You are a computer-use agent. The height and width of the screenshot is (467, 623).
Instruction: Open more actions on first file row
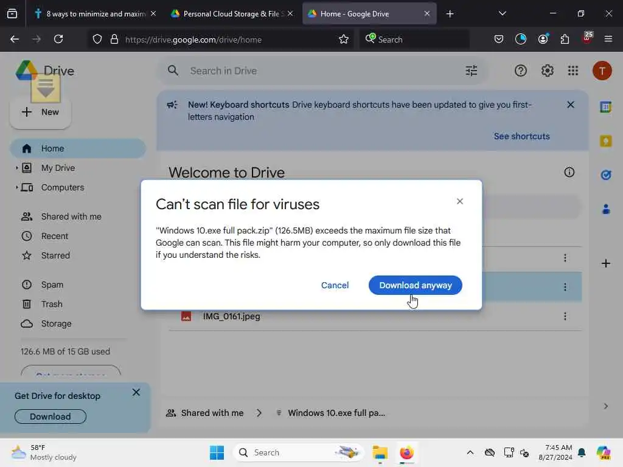(565, 258)
